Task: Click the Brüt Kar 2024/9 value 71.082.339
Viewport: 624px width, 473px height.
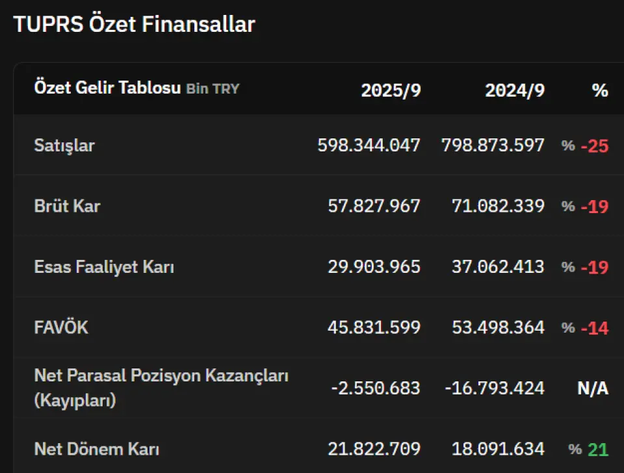Action: tap(498, 207)
